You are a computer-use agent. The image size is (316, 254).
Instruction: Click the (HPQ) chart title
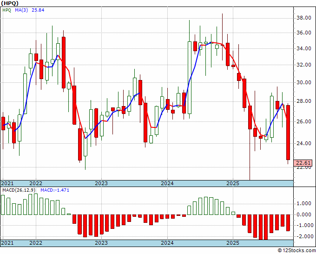click(10, 3)
